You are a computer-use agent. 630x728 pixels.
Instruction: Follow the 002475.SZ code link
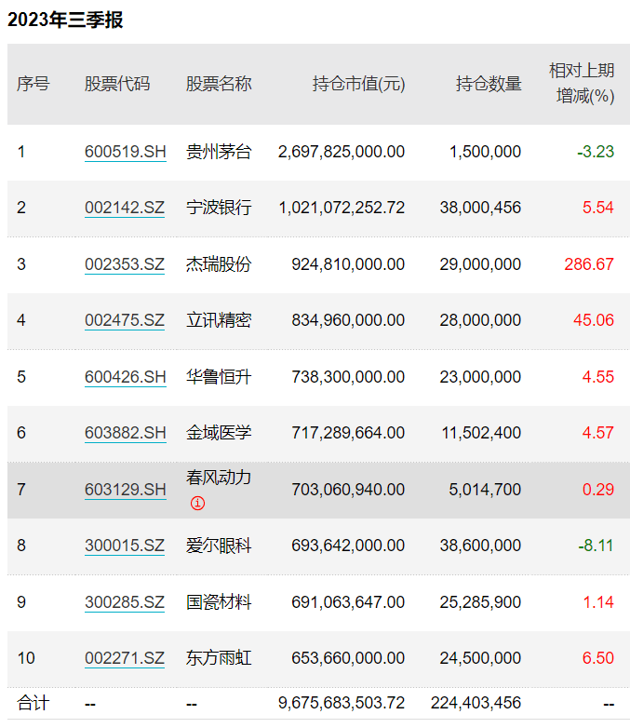click(125, 320)
